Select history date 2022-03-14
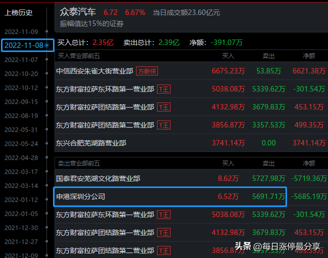 (21, 186)
